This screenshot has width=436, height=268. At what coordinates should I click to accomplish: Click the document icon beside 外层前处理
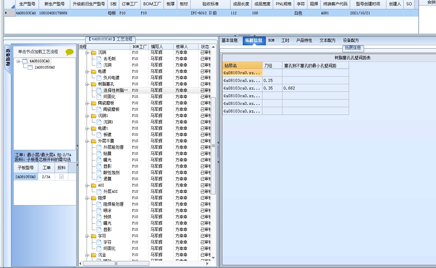pos(99,147)
